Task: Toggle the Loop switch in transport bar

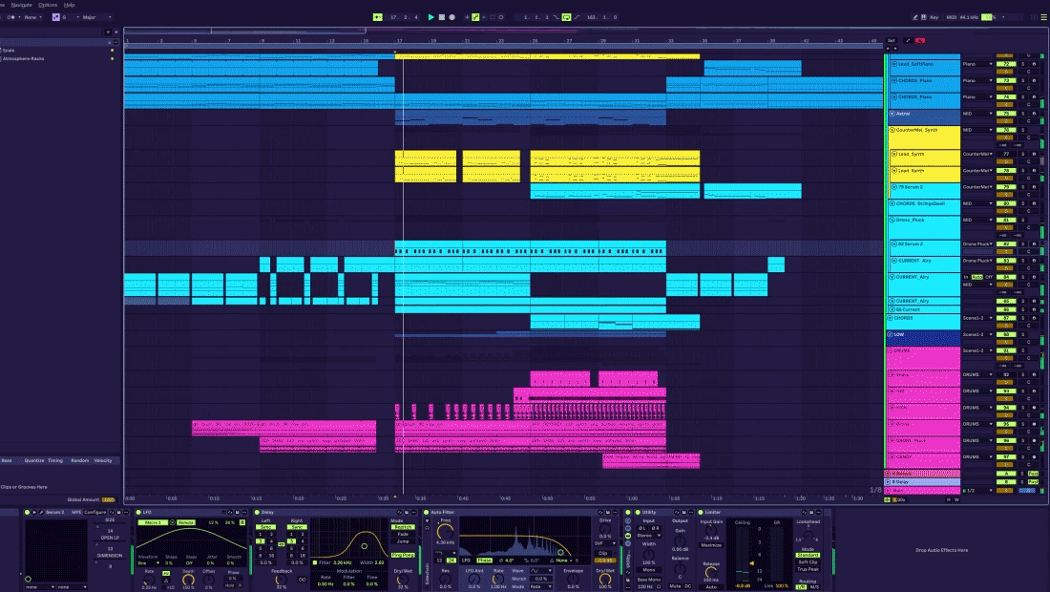Action: 566,17
